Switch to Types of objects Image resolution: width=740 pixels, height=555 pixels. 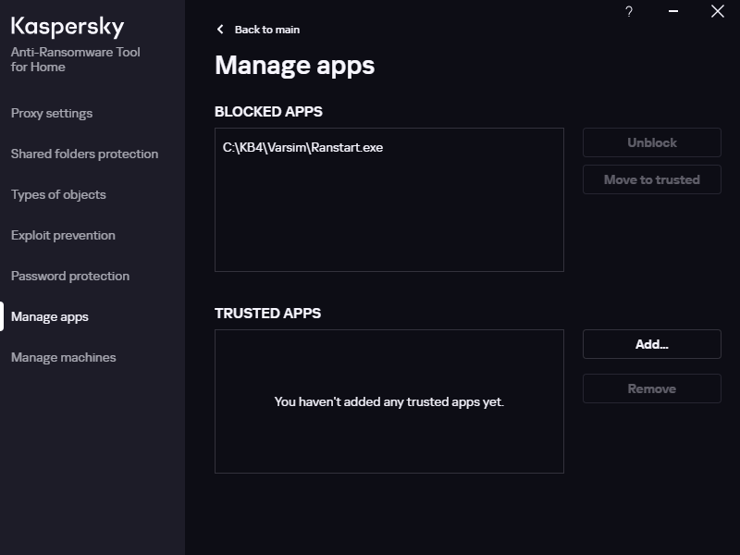(x=58, y=194)
